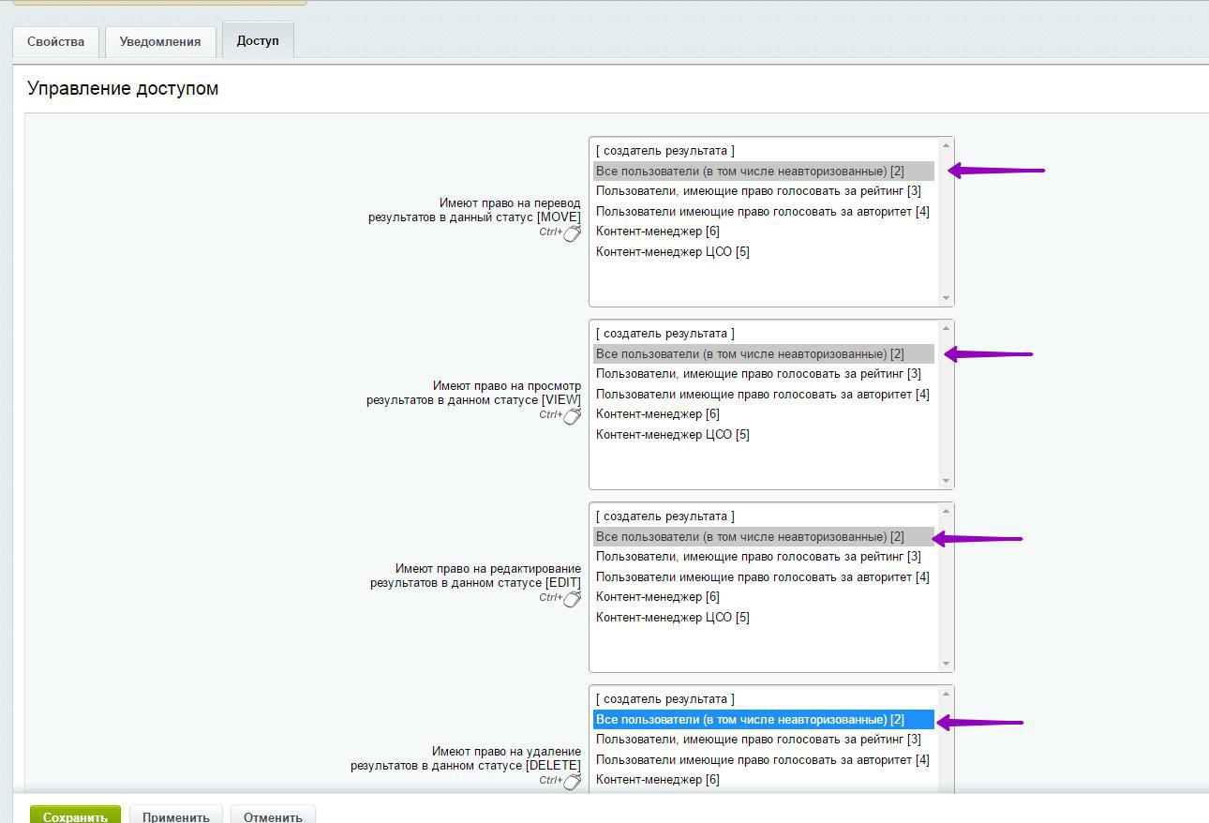Select 'Контент-менеджер ЦСО [5]' in EDIT list
The width and height of the screenshot is (1209, 823).
pyautogui.click(x=764, y=618)
